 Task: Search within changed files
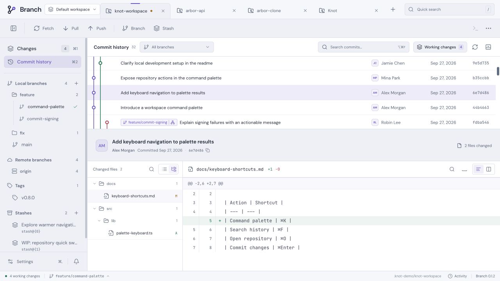point(152,169)
